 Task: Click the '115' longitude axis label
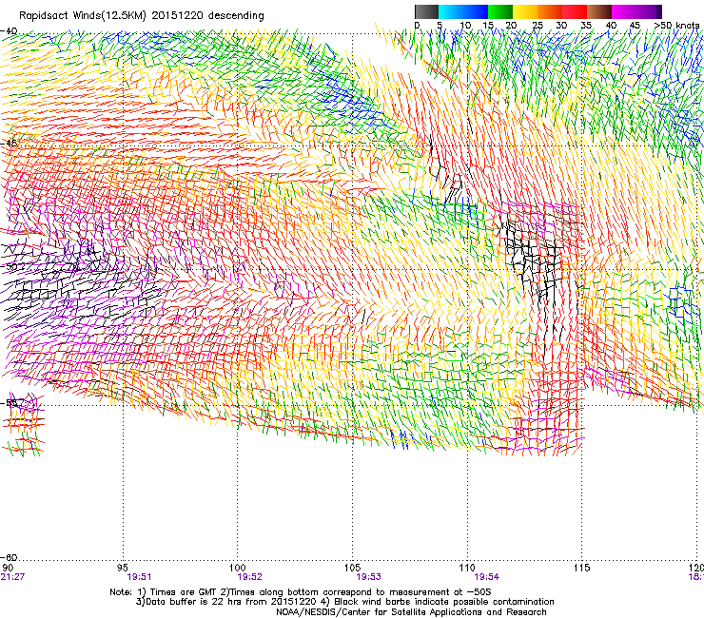tap(582, 568)
